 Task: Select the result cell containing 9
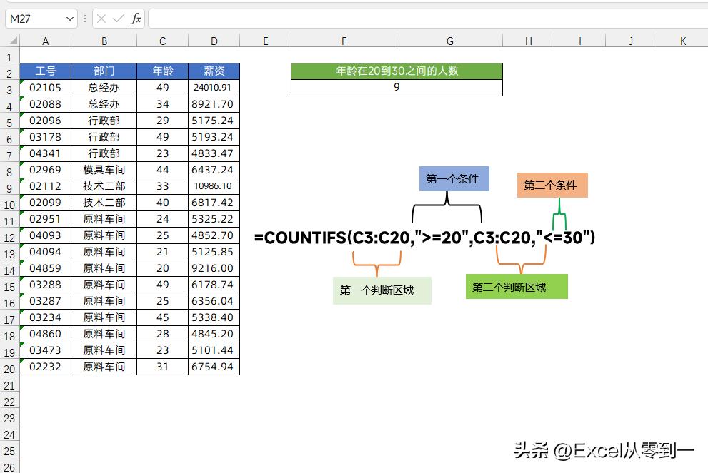pyautogui.click(x=396, y=87)
